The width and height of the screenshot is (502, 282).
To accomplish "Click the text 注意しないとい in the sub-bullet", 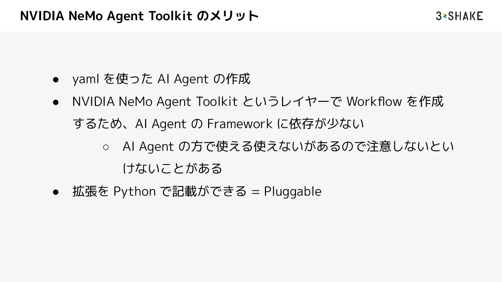I will pyautogui.click(x=410, y=147).
